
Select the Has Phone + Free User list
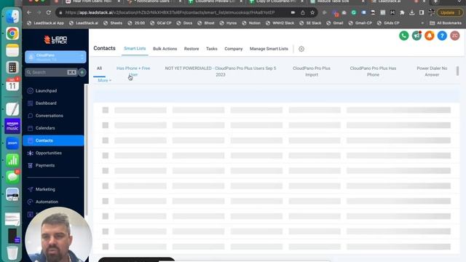[x=133, y=71]
